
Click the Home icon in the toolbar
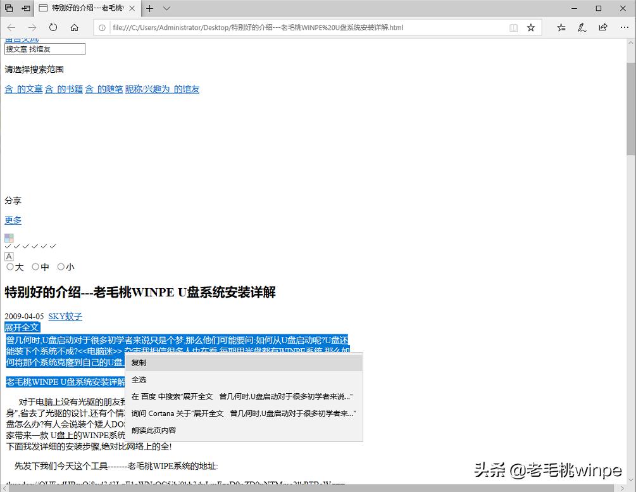coord(74,27)
